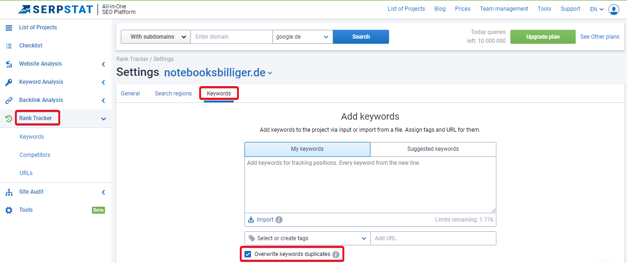Open the user profile avatar icon
The width and height of the screenshot is (627, 263).
[613, 9]
